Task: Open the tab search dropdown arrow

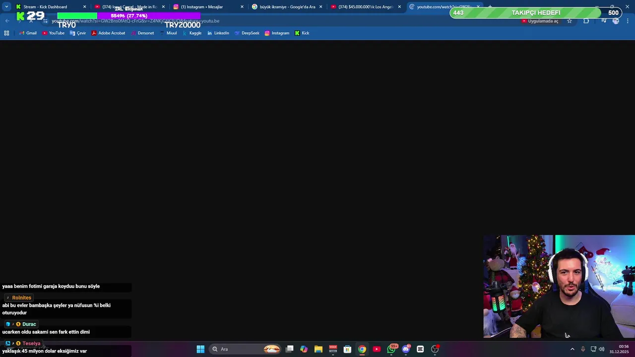Action: pos(6,7)
